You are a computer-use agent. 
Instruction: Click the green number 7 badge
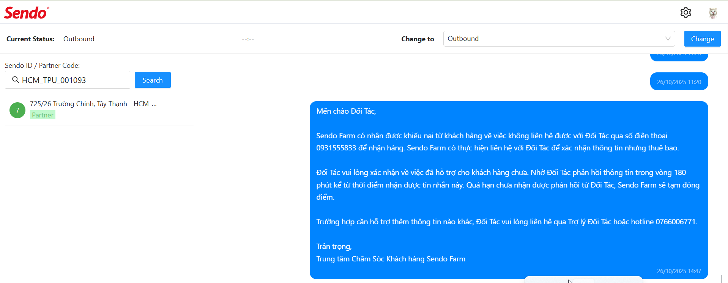click(17, 110)
